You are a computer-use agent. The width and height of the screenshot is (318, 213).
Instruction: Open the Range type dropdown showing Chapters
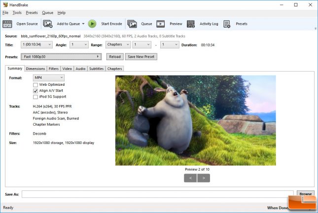118,45
